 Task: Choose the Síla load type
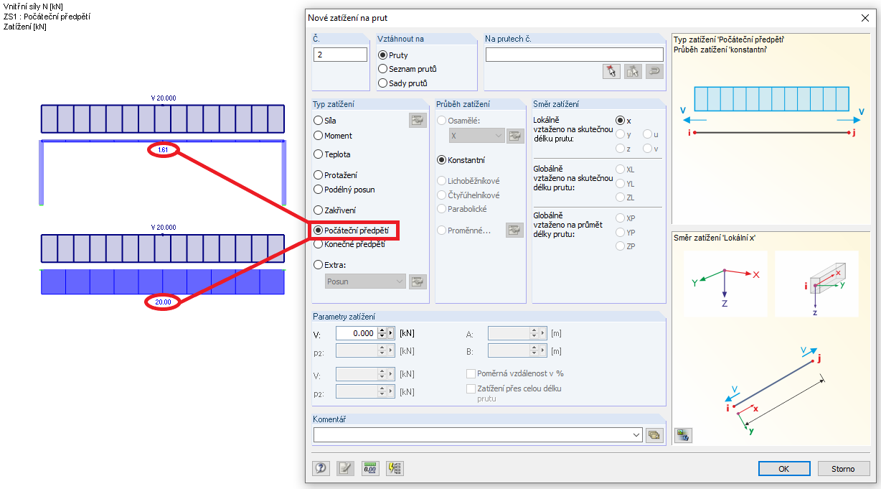point(318,121)
